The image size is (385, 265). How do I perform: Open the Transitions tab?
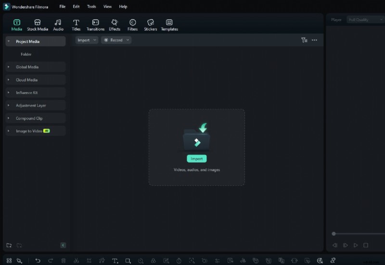click(x=95, y=25)
